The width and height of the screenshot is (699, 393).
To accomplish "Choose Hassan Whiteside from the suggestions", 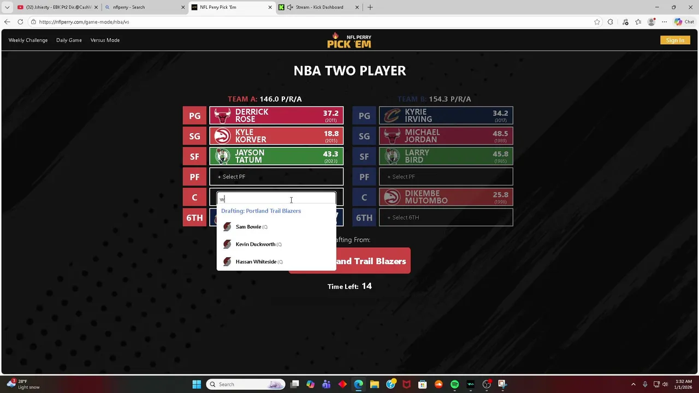I will pos(276,261).
